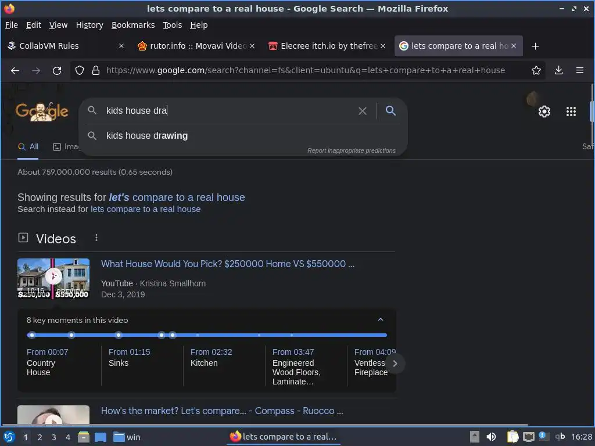This screenshot has height=446, width=595.
Task: Switch to virtual desktop 2
Action: [x=40, y=437]
